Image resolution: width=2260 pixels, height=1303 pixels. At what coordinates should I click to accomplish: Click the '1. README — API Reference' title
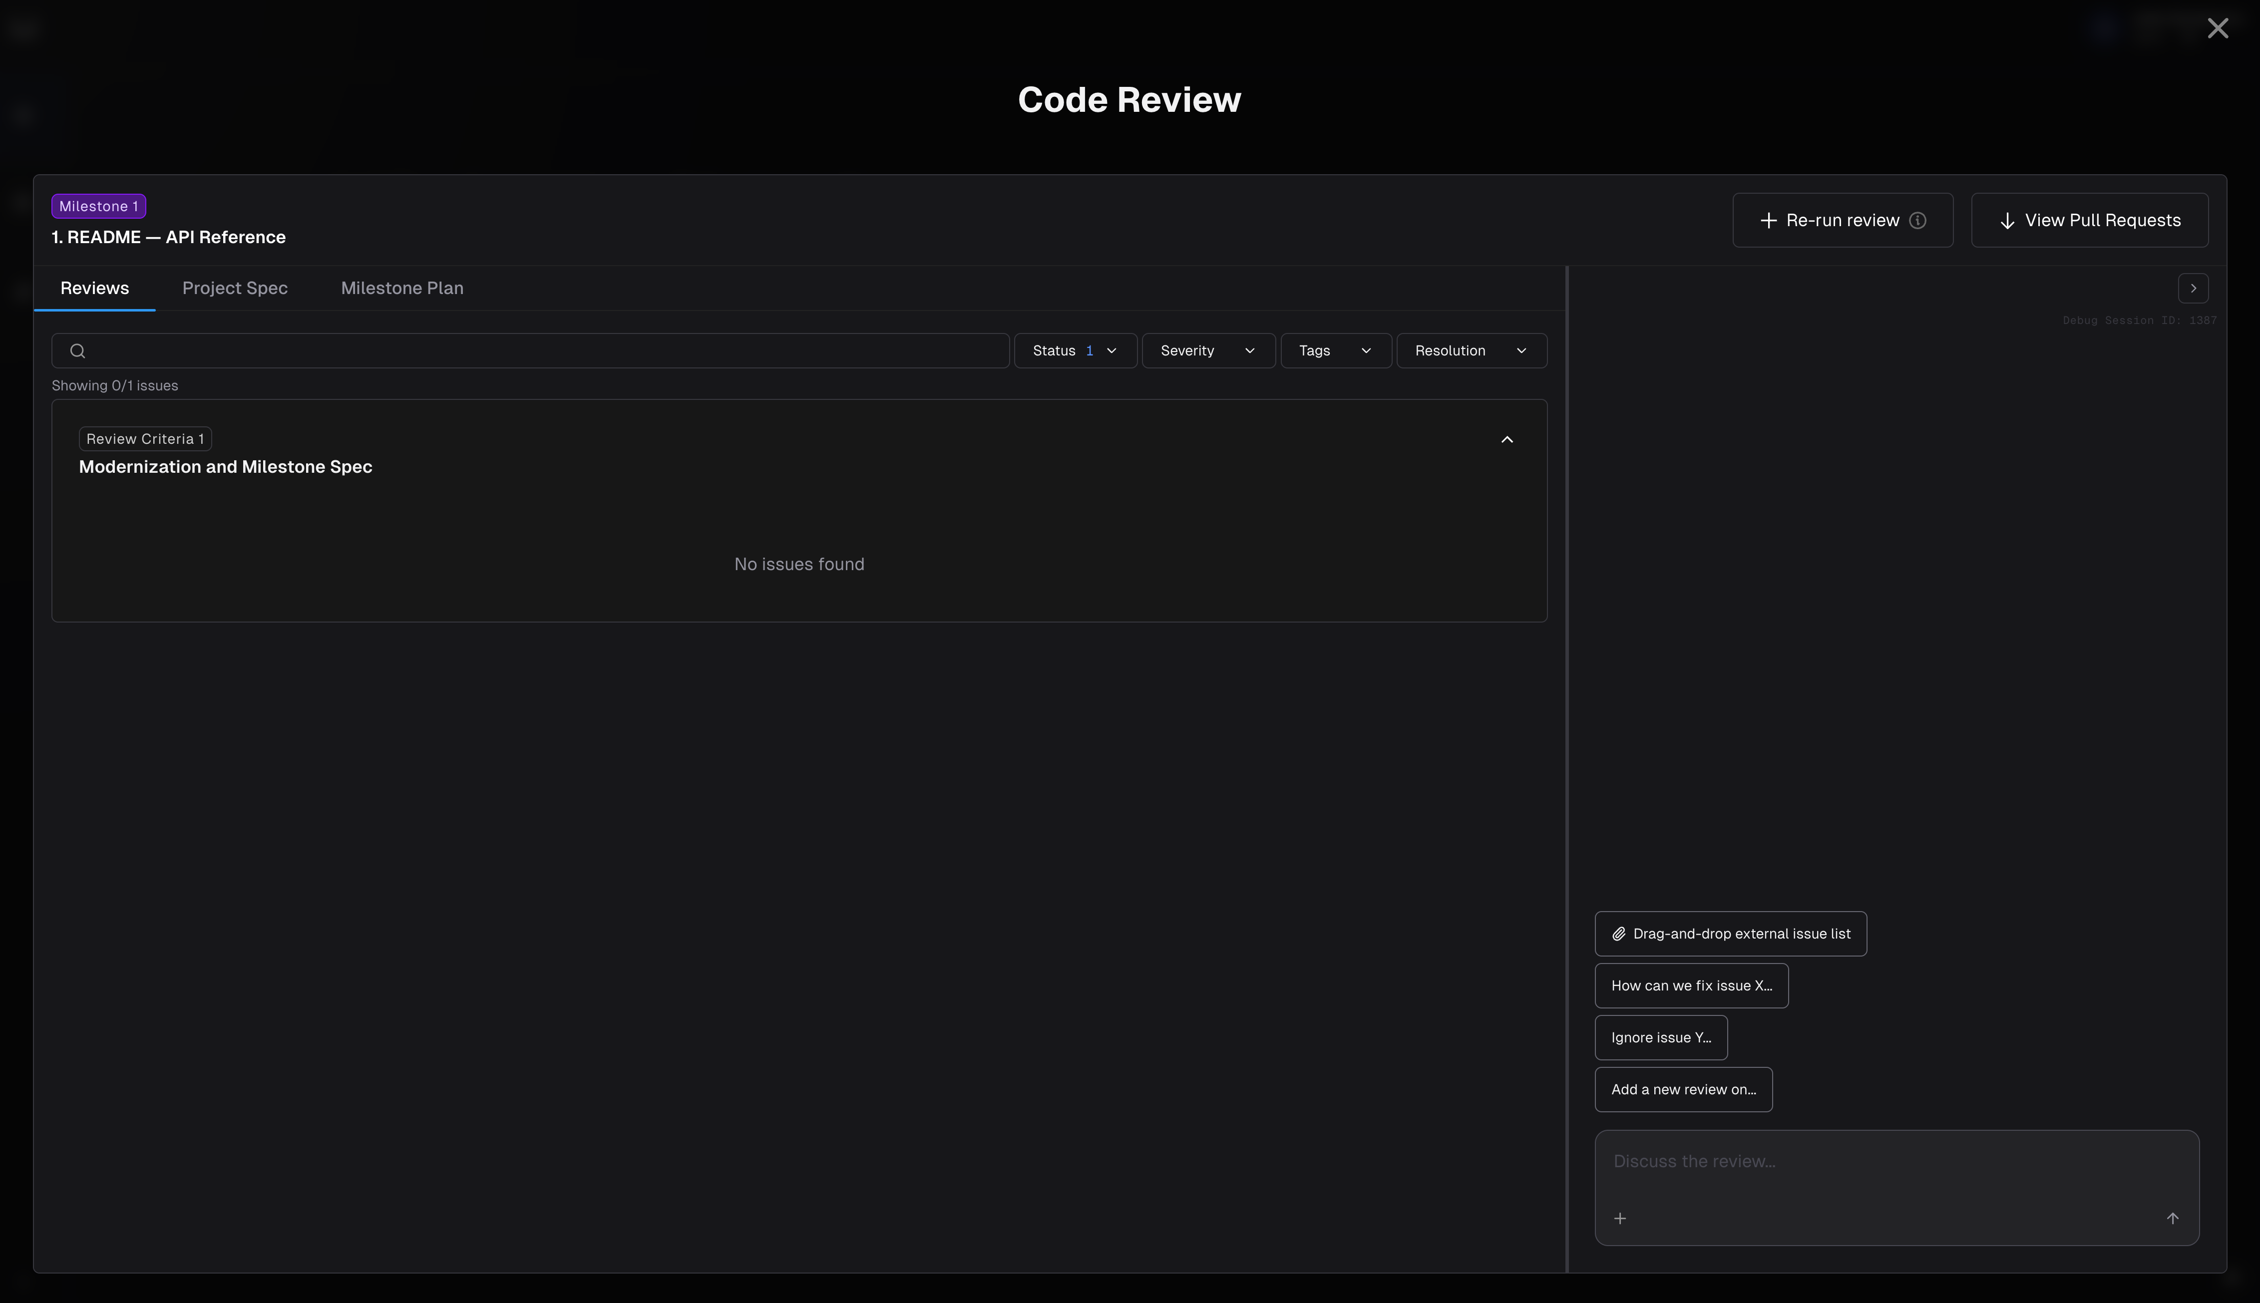coord(168,237)
